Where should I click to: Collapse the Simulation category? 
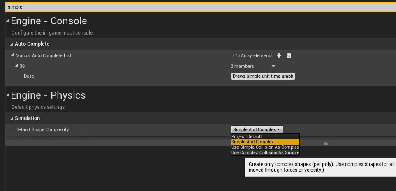(12, 118)
